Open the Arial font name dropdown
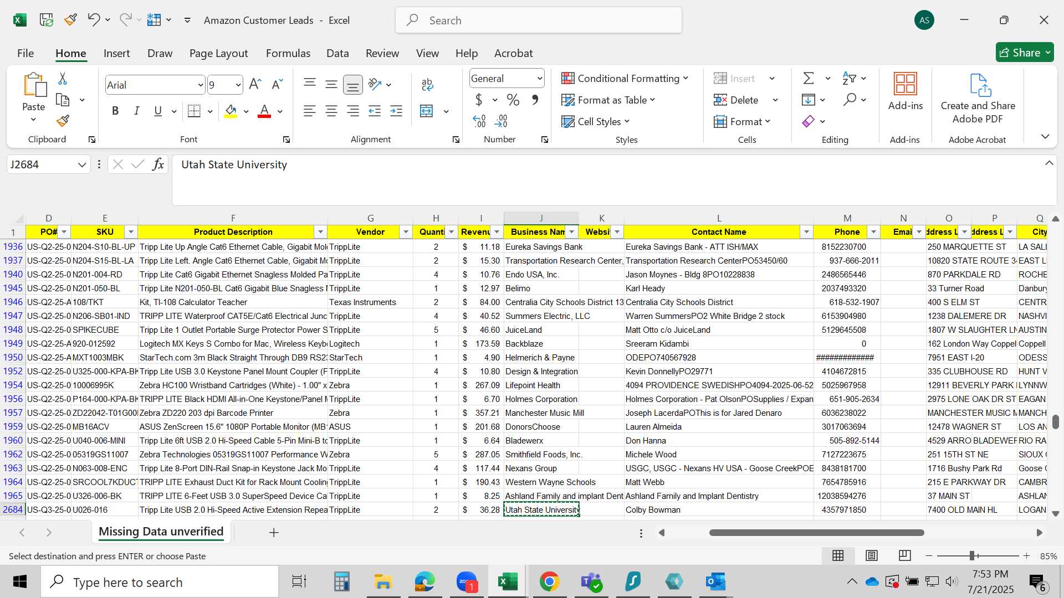1064x598 pixels. (200, 85)
